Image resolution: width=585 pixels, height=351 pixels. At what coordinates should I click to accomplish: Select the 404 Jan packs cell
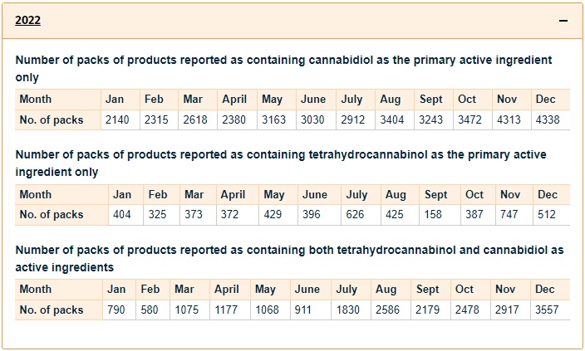[122, 215]
